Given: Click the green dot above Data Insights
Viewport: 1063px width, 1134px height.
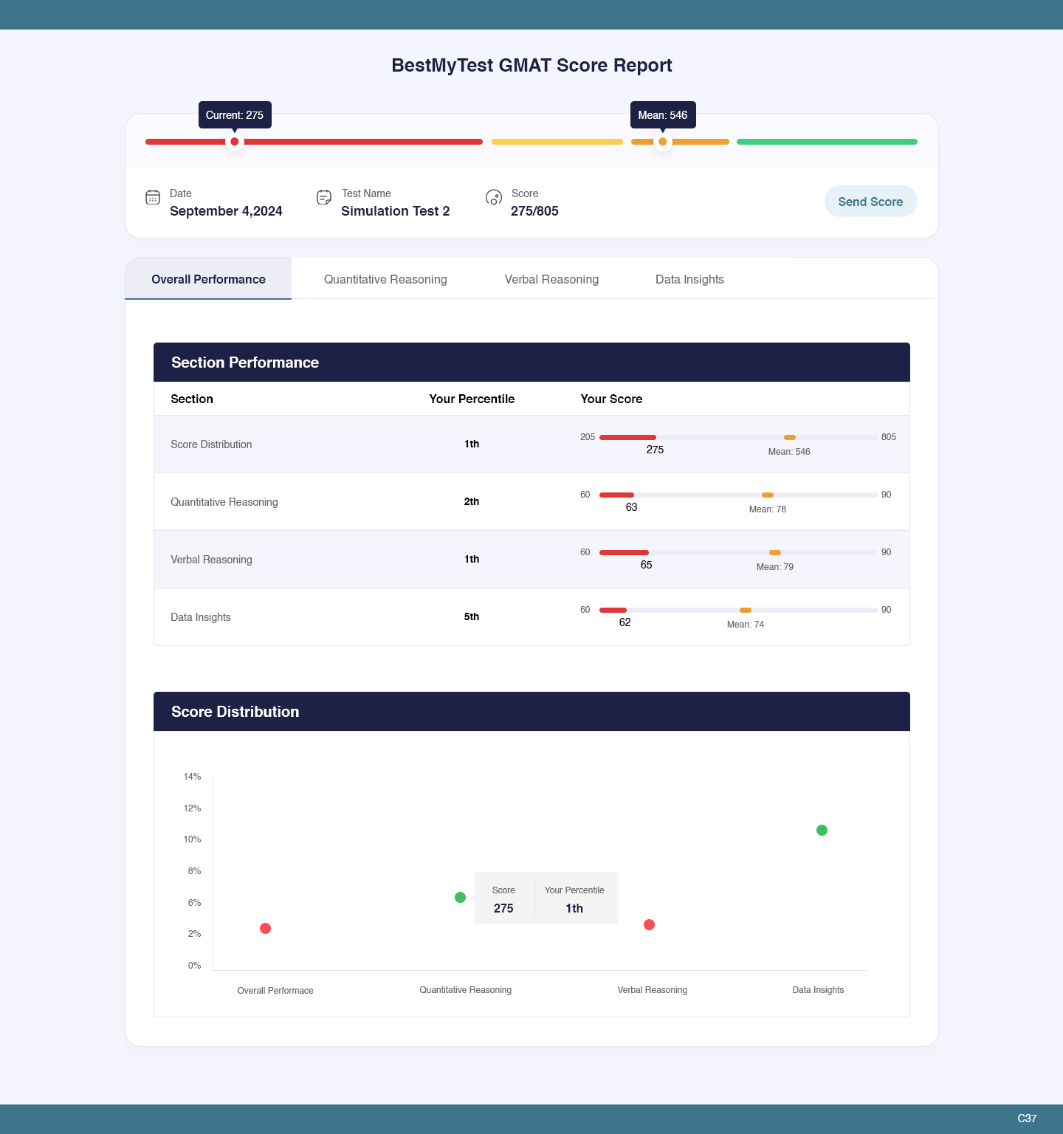Looking at the screenshot, I should coord(822,830).
